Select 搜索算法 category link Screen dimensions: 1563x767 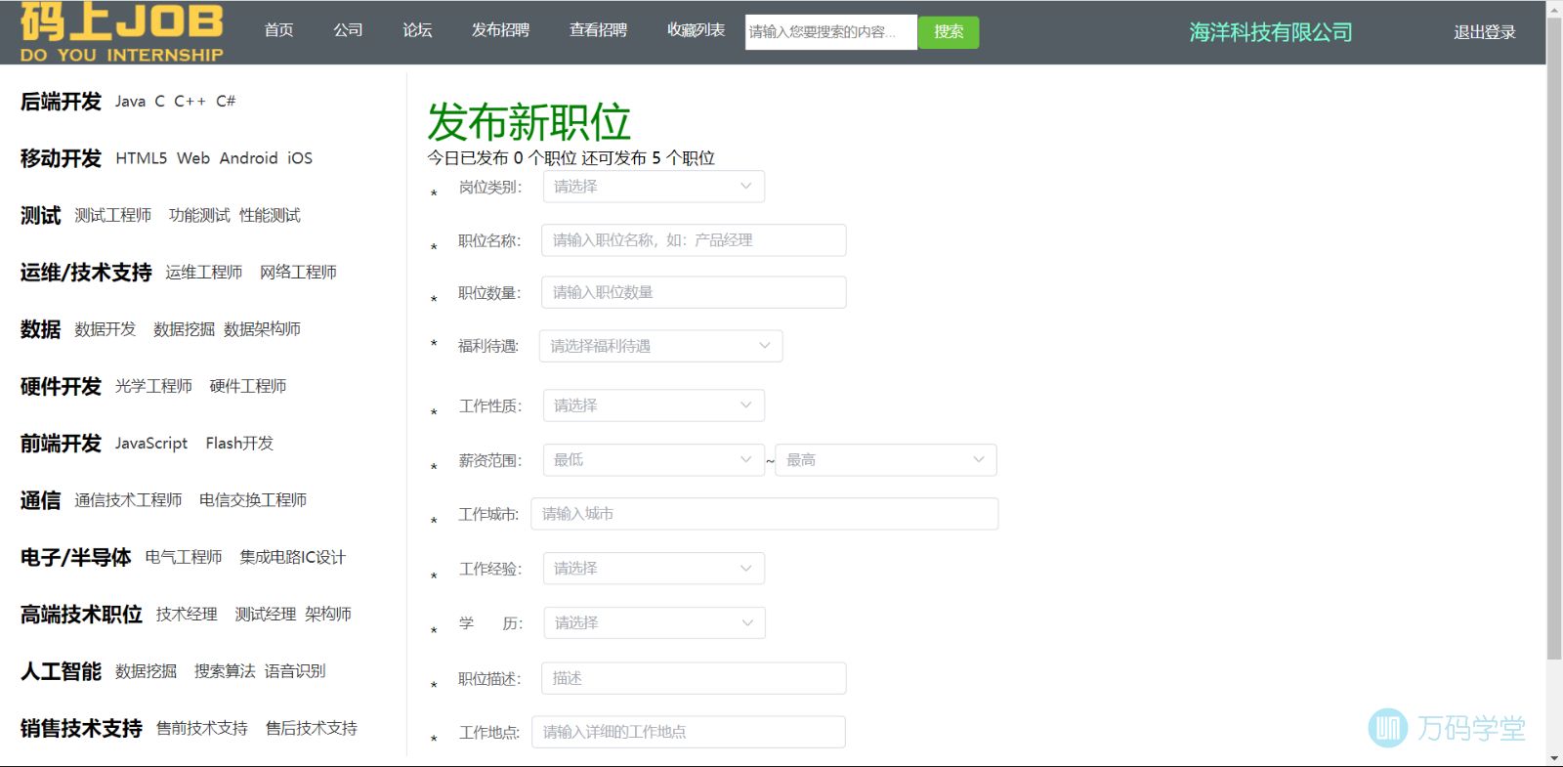pyautogui.click(x=225, y=671)
